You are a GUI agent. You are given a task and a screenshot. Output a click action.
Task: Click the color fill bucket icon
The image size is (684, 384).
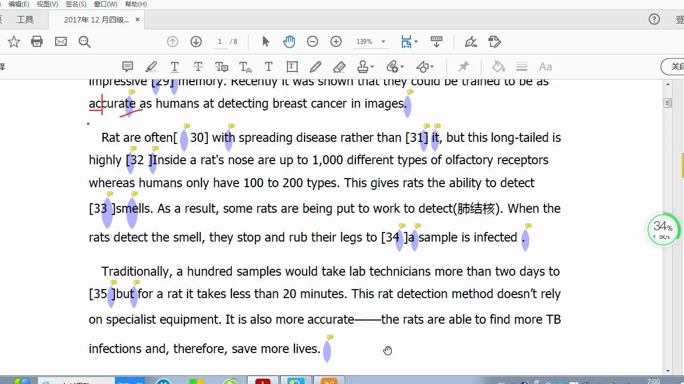point(499,67)
